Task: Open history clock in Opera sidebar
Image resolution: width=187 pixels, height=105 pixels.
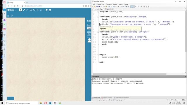Action: coord(4,45)
